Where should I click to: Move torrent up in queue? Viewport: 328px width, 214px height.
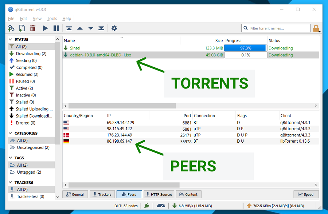[x=80, y=28]
